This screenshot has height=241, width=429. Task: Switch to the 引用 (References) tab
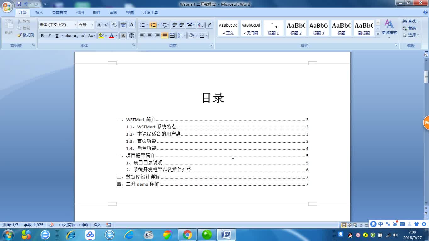point(80,13)
